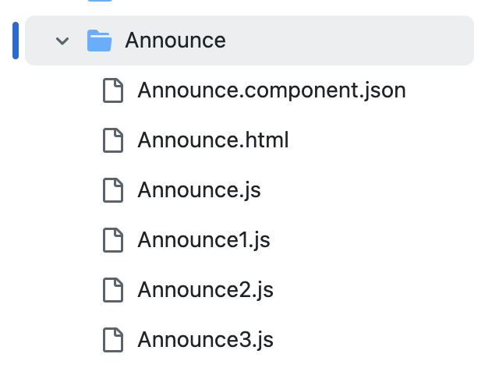Open the Announce1.js file
The image size is (499, 368).
click(203, 240)
